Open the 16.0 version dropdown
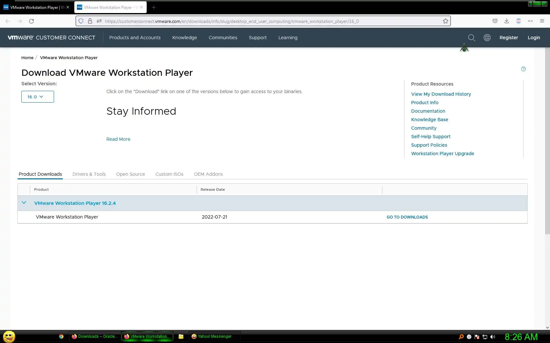 point(38,97)
